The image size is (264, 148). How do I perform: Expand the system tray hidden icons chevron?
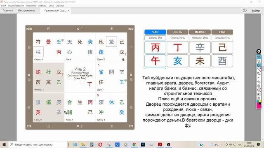(222, 144)
